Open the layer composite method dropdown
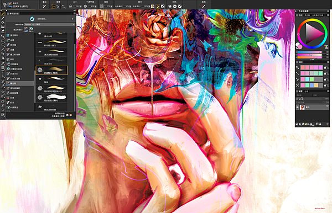Screen dimensions: 332x213 click(x=304, y=95)
